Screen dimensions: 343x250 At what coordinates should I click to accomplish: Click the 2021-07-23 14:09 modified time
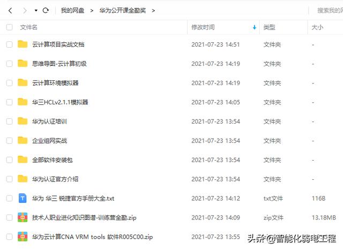pyautogui.click(x=215, y=218)
